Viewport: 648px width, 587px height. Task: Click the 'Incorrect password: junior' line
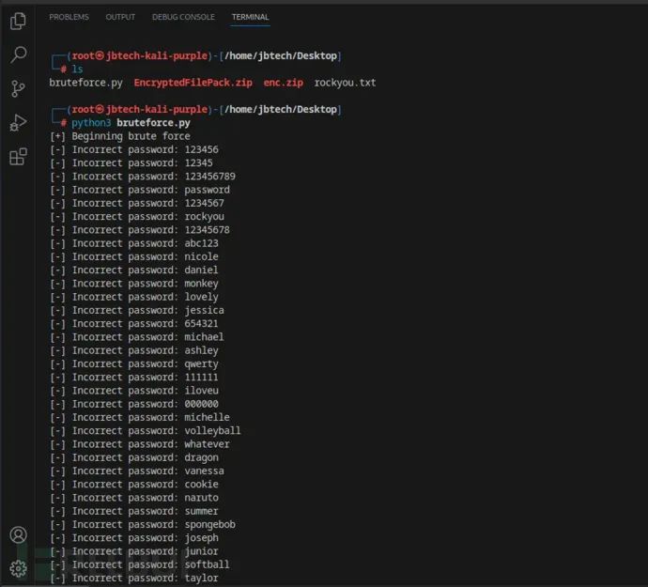coord(134,551)
